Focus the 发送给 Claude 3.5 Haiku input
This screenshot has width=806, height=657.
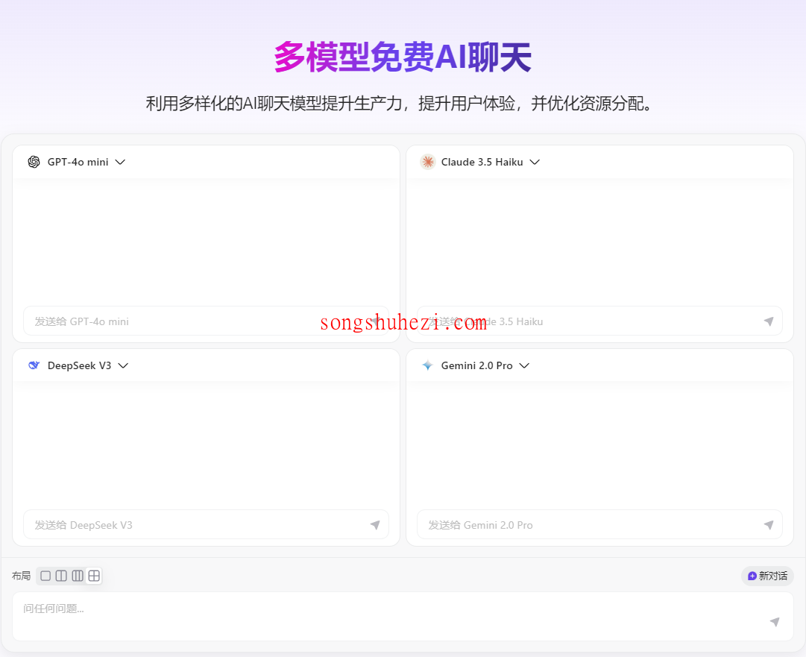pyautogui.click(x=599, y=321)
